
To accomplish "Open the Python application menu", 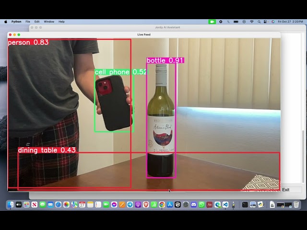I will point(16,22).
